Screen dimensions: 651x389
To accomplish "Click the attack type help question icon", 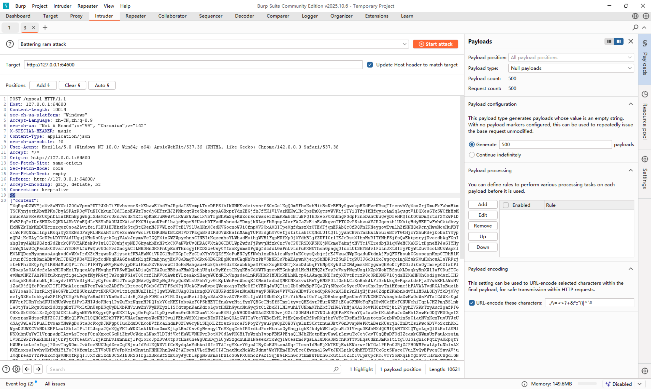I will click(10, 44).
